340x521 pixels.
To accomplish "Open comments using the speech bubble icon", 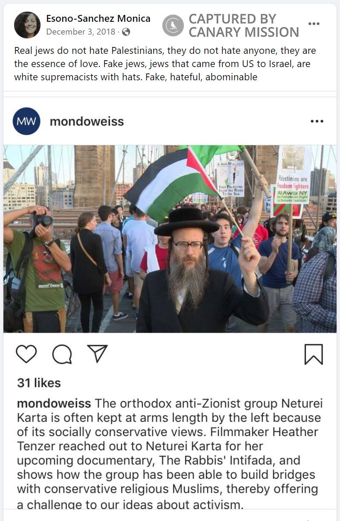I will click(62, 354).
